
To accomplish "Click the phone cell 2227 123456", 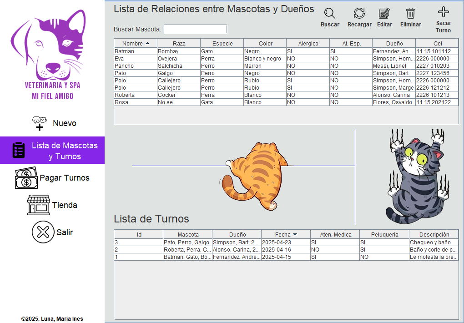I will click(x=437, y=73).
